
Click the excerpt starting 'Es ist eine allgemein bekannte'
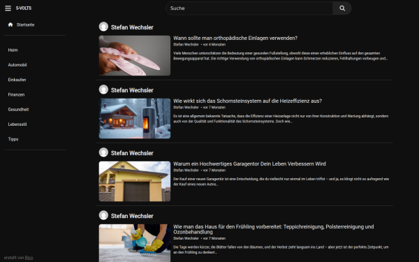point(281,119)
